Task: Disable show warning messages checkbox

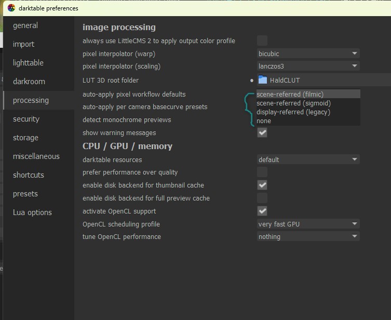Action: [262, 132]
